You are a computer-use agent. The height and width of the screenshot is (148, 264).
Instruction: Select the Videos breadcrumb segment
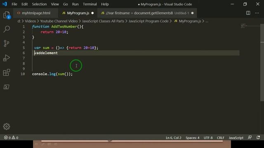30,21
